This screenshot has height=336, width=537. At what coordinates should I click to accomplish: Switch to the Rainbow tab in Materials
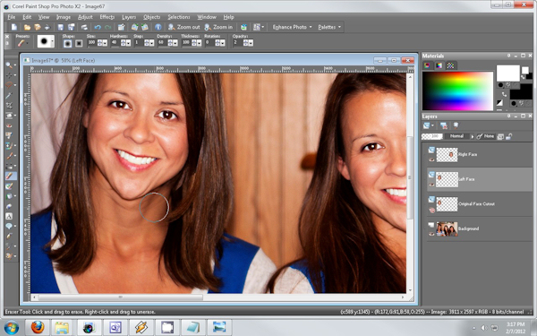click(439, 65)
